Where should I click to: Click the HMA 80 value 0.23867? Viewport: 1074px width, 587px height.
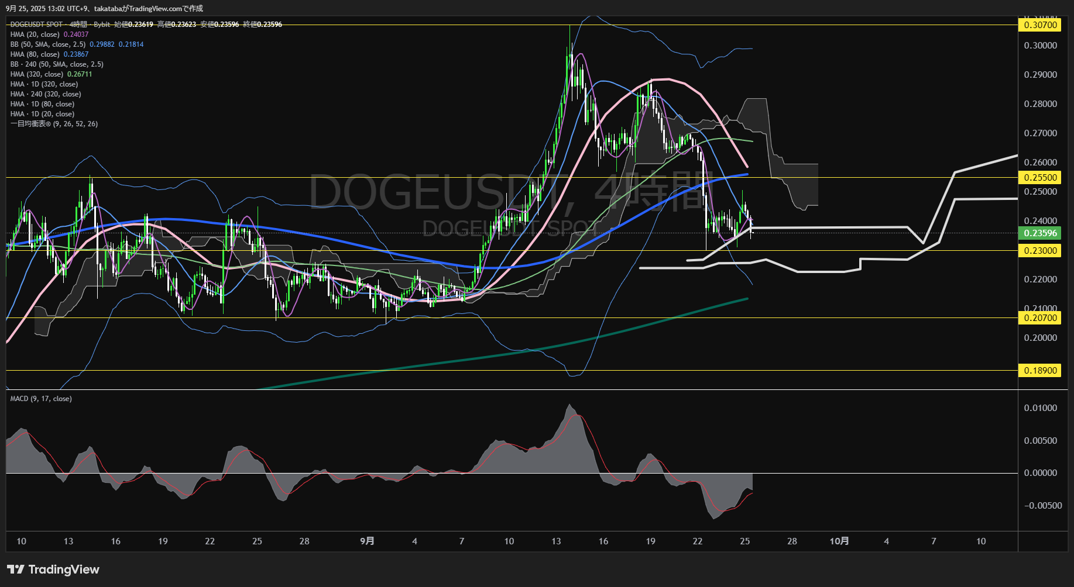pos(76,54)
